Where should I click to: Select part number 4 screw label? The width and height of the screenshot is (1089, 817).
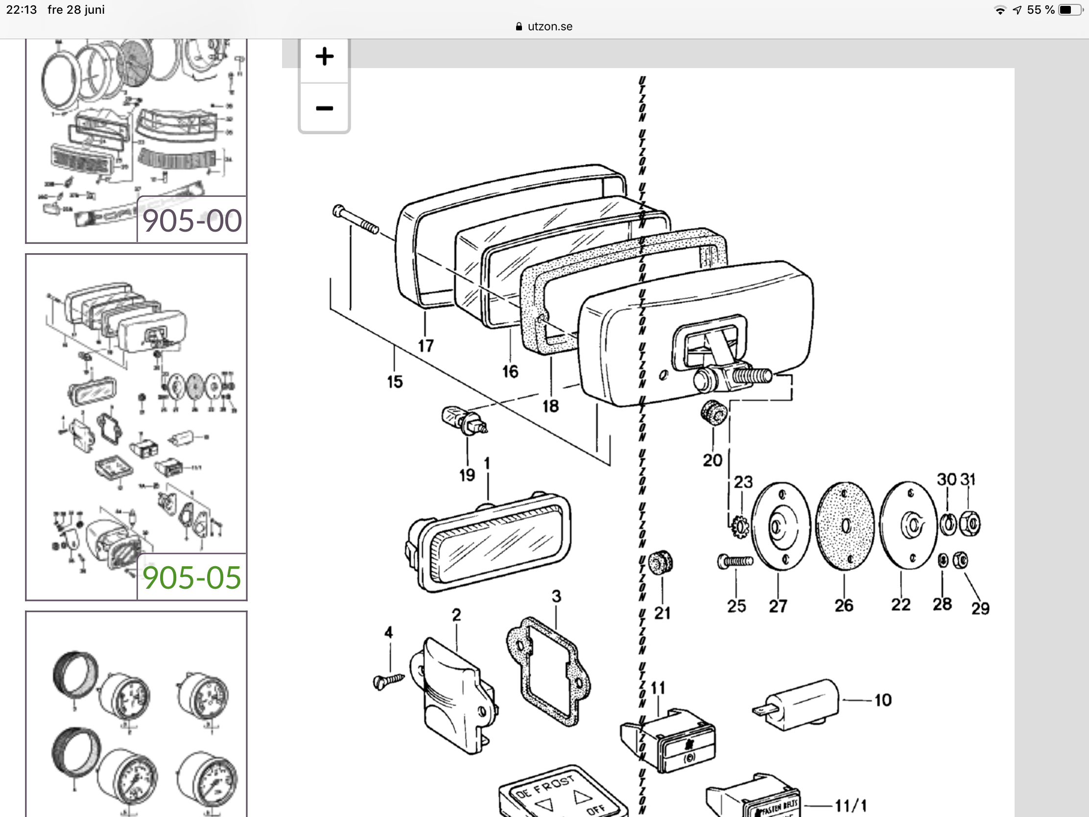coord(388,632)
